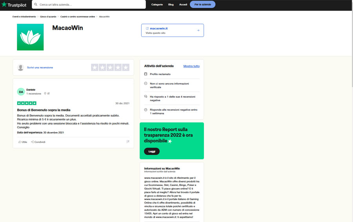Click Mostra tutto in company activity
The height and width of the screenshot is (222, 353).
(x=191, y=66)
